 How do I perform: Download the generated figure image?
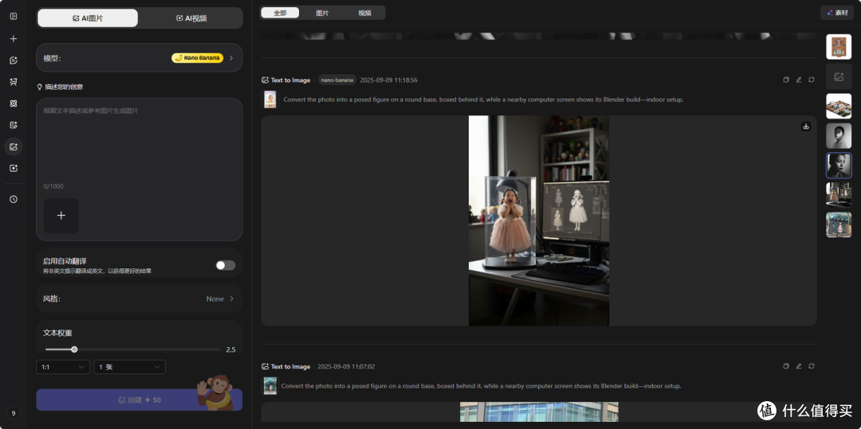[806, 126]
